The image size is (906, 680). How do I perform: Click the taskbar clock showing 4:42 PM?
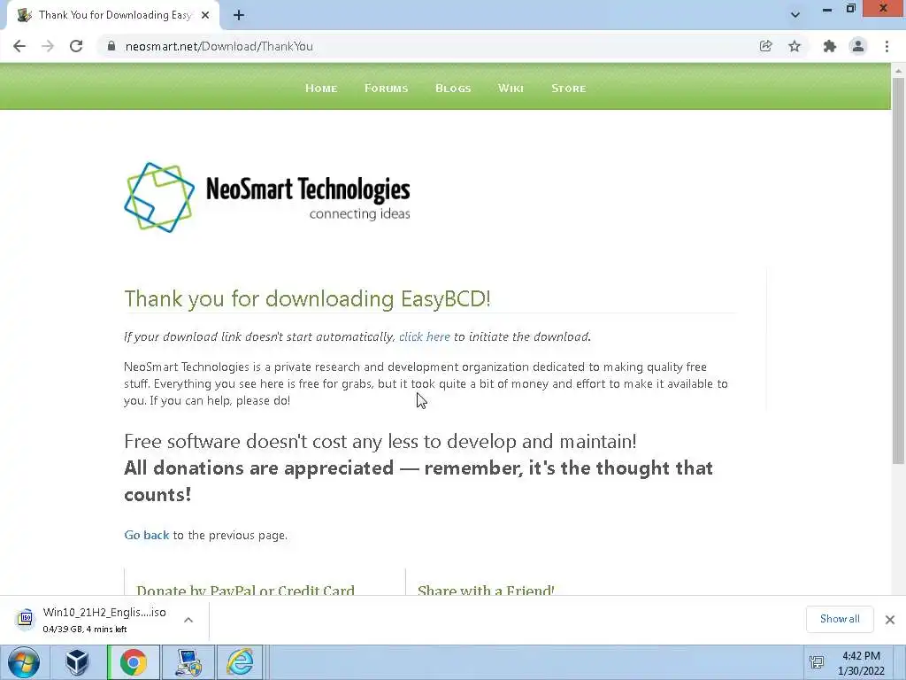click(x=861, y=663)
